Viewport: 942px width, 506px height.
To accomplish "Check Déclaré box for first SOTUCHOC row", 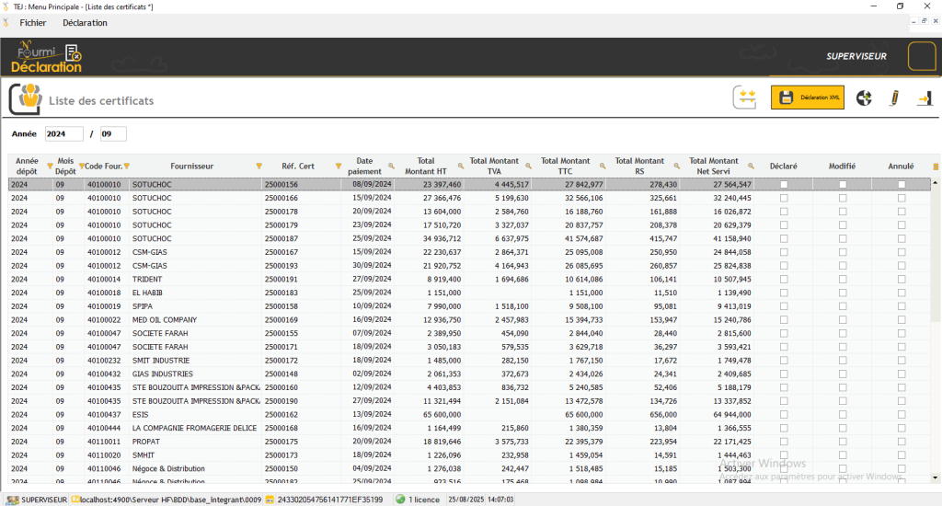I will [x=784, y=185].
